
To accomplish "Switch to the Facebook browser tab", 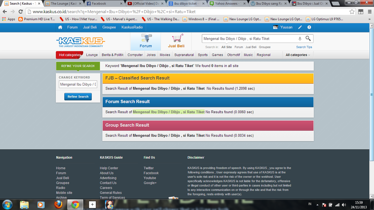I will pyautogui.click(x=105, y=3).
